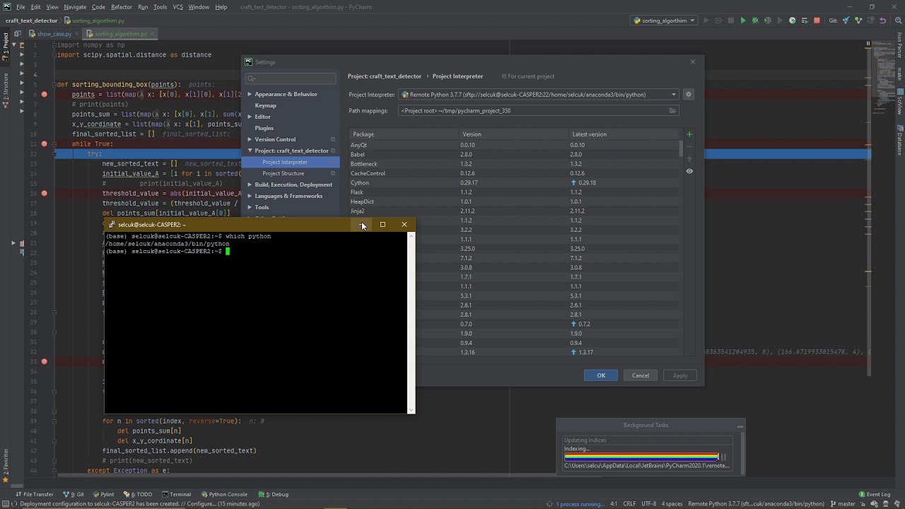
Task: Click OK in the Settings dialog
Action: 601,375
